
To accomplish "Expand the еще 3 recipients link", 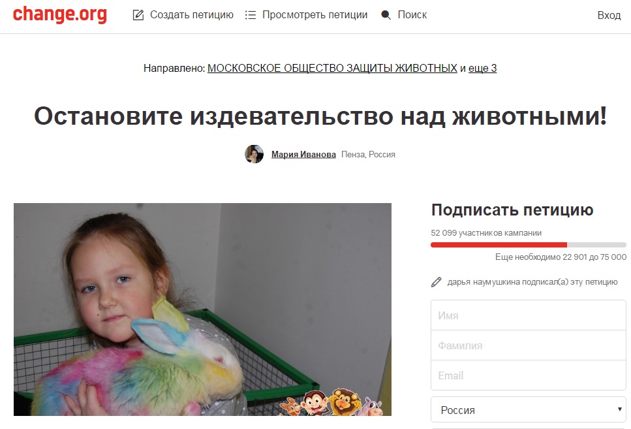I will 482,68.
